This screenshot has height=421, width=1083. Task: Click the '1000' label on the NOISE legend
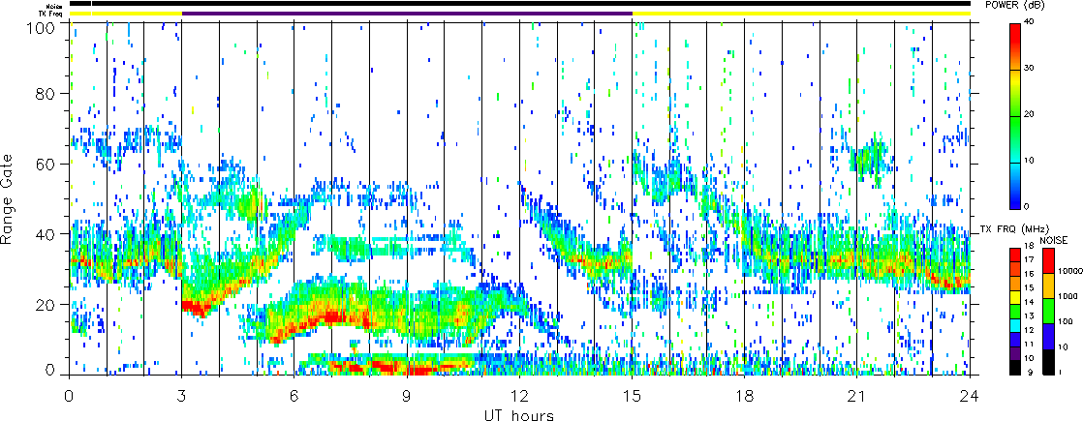click(x=1068, y=296)
